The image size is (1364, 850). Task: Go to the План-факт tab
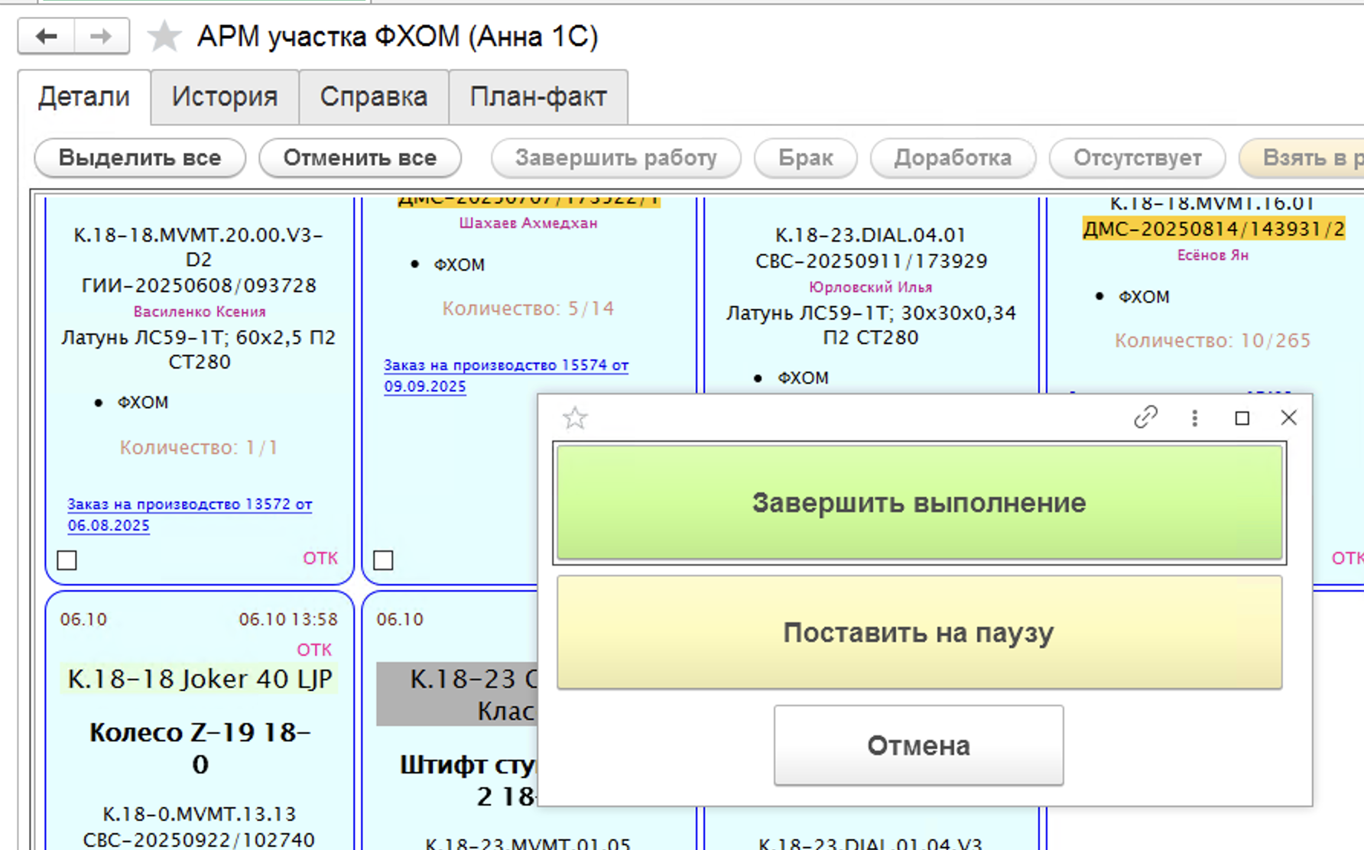[x=537, y=97]
